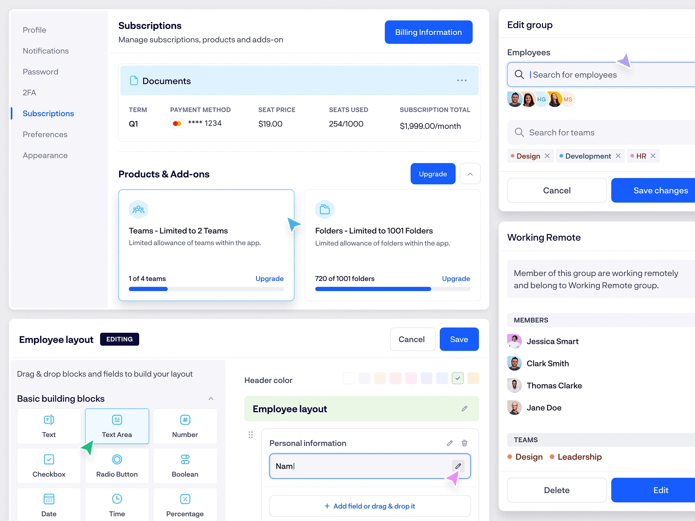This screenshot has height=521, width=695.
Task: Select the Checkbox building block
Action: pyautogui.click(x=49, y=466)
